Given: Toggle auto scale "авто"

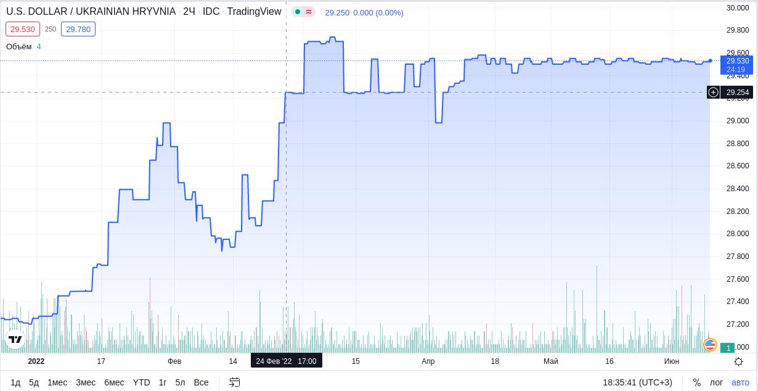Looking at the screenshot, I should (x=740, y=382).
